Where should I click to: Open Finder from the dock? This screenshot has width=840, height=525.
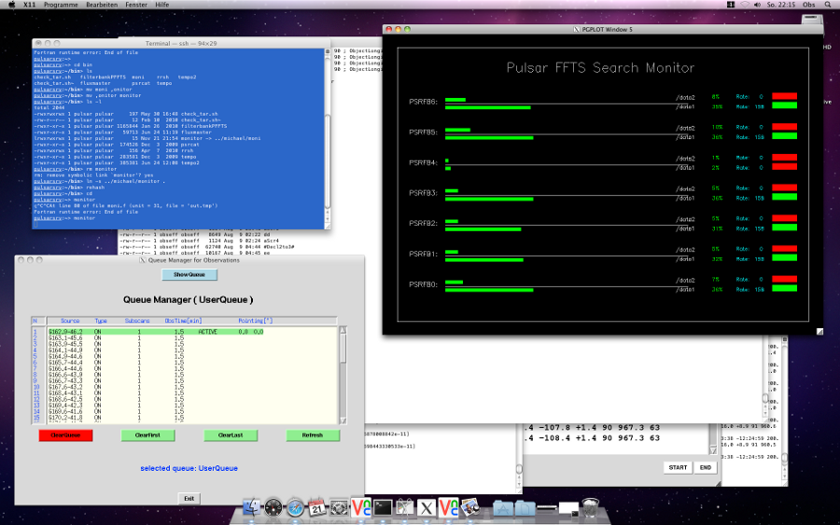coord(251,507)
